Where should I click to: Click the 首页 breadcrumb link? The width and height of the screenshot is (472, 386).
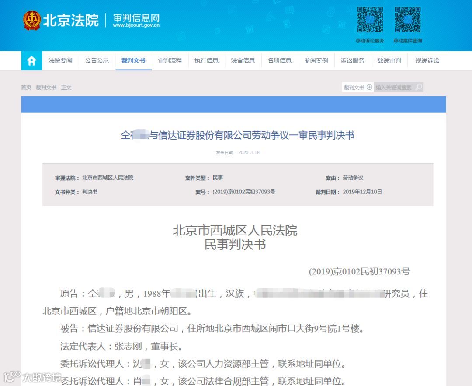26,88
